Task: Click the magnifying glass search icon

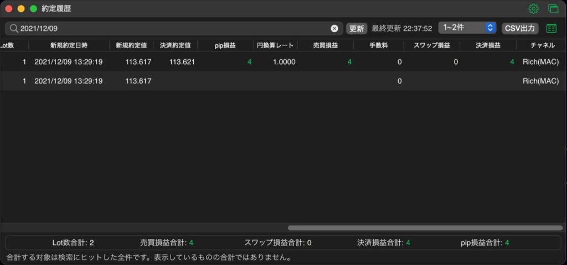Action: (x=14, y=28)
